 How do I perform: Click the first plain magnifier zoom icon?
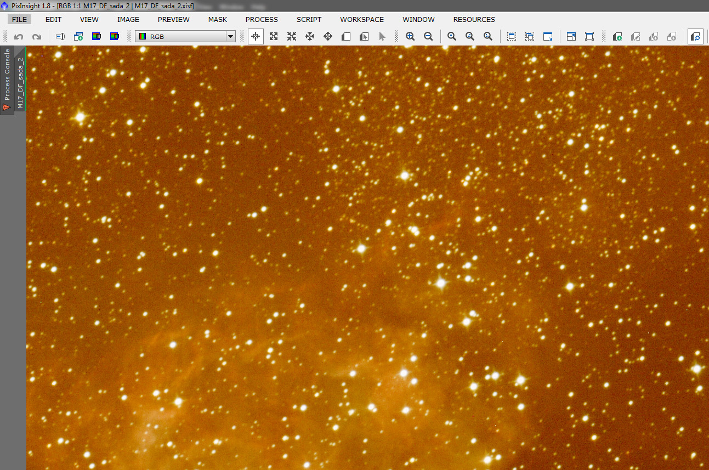[x=452, y=37]
